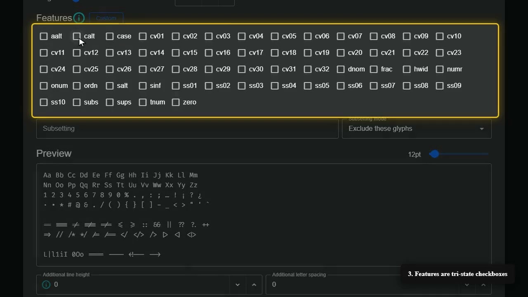Enable the cv24 checkbox
Screen dimensions: 528x297
point(44,69)
